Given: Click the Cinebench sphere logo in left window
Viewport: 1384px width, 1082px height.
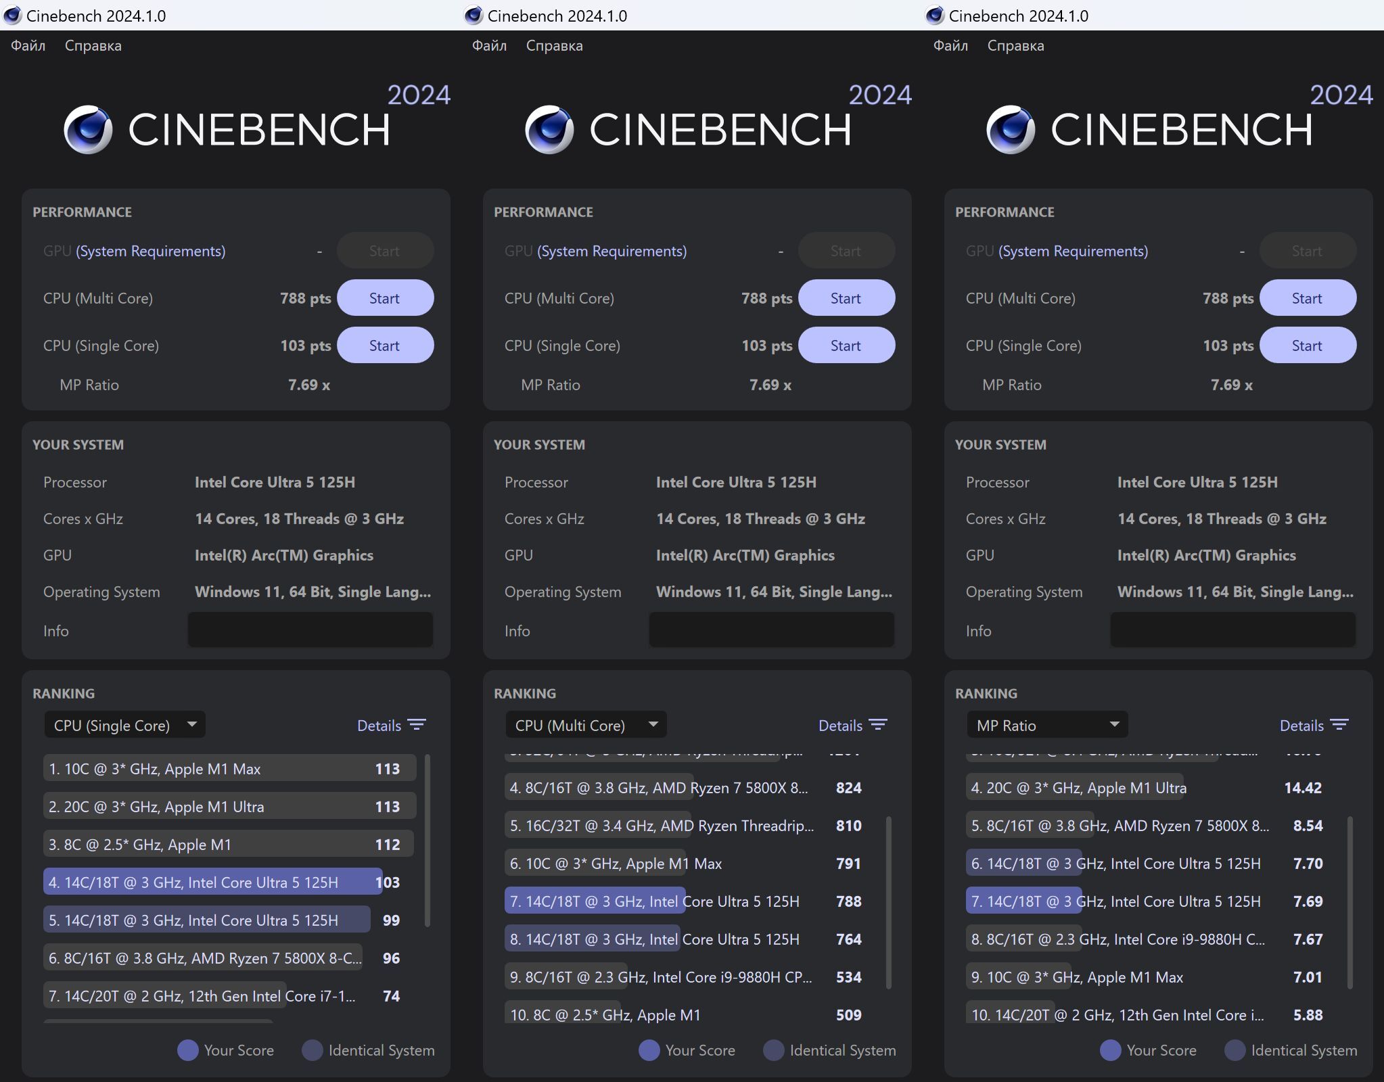Looking at the screenshot, I should pos(88,129).
